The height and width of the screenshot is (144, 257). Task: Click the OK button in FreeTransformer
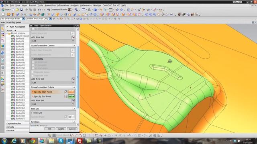[50, 129]
